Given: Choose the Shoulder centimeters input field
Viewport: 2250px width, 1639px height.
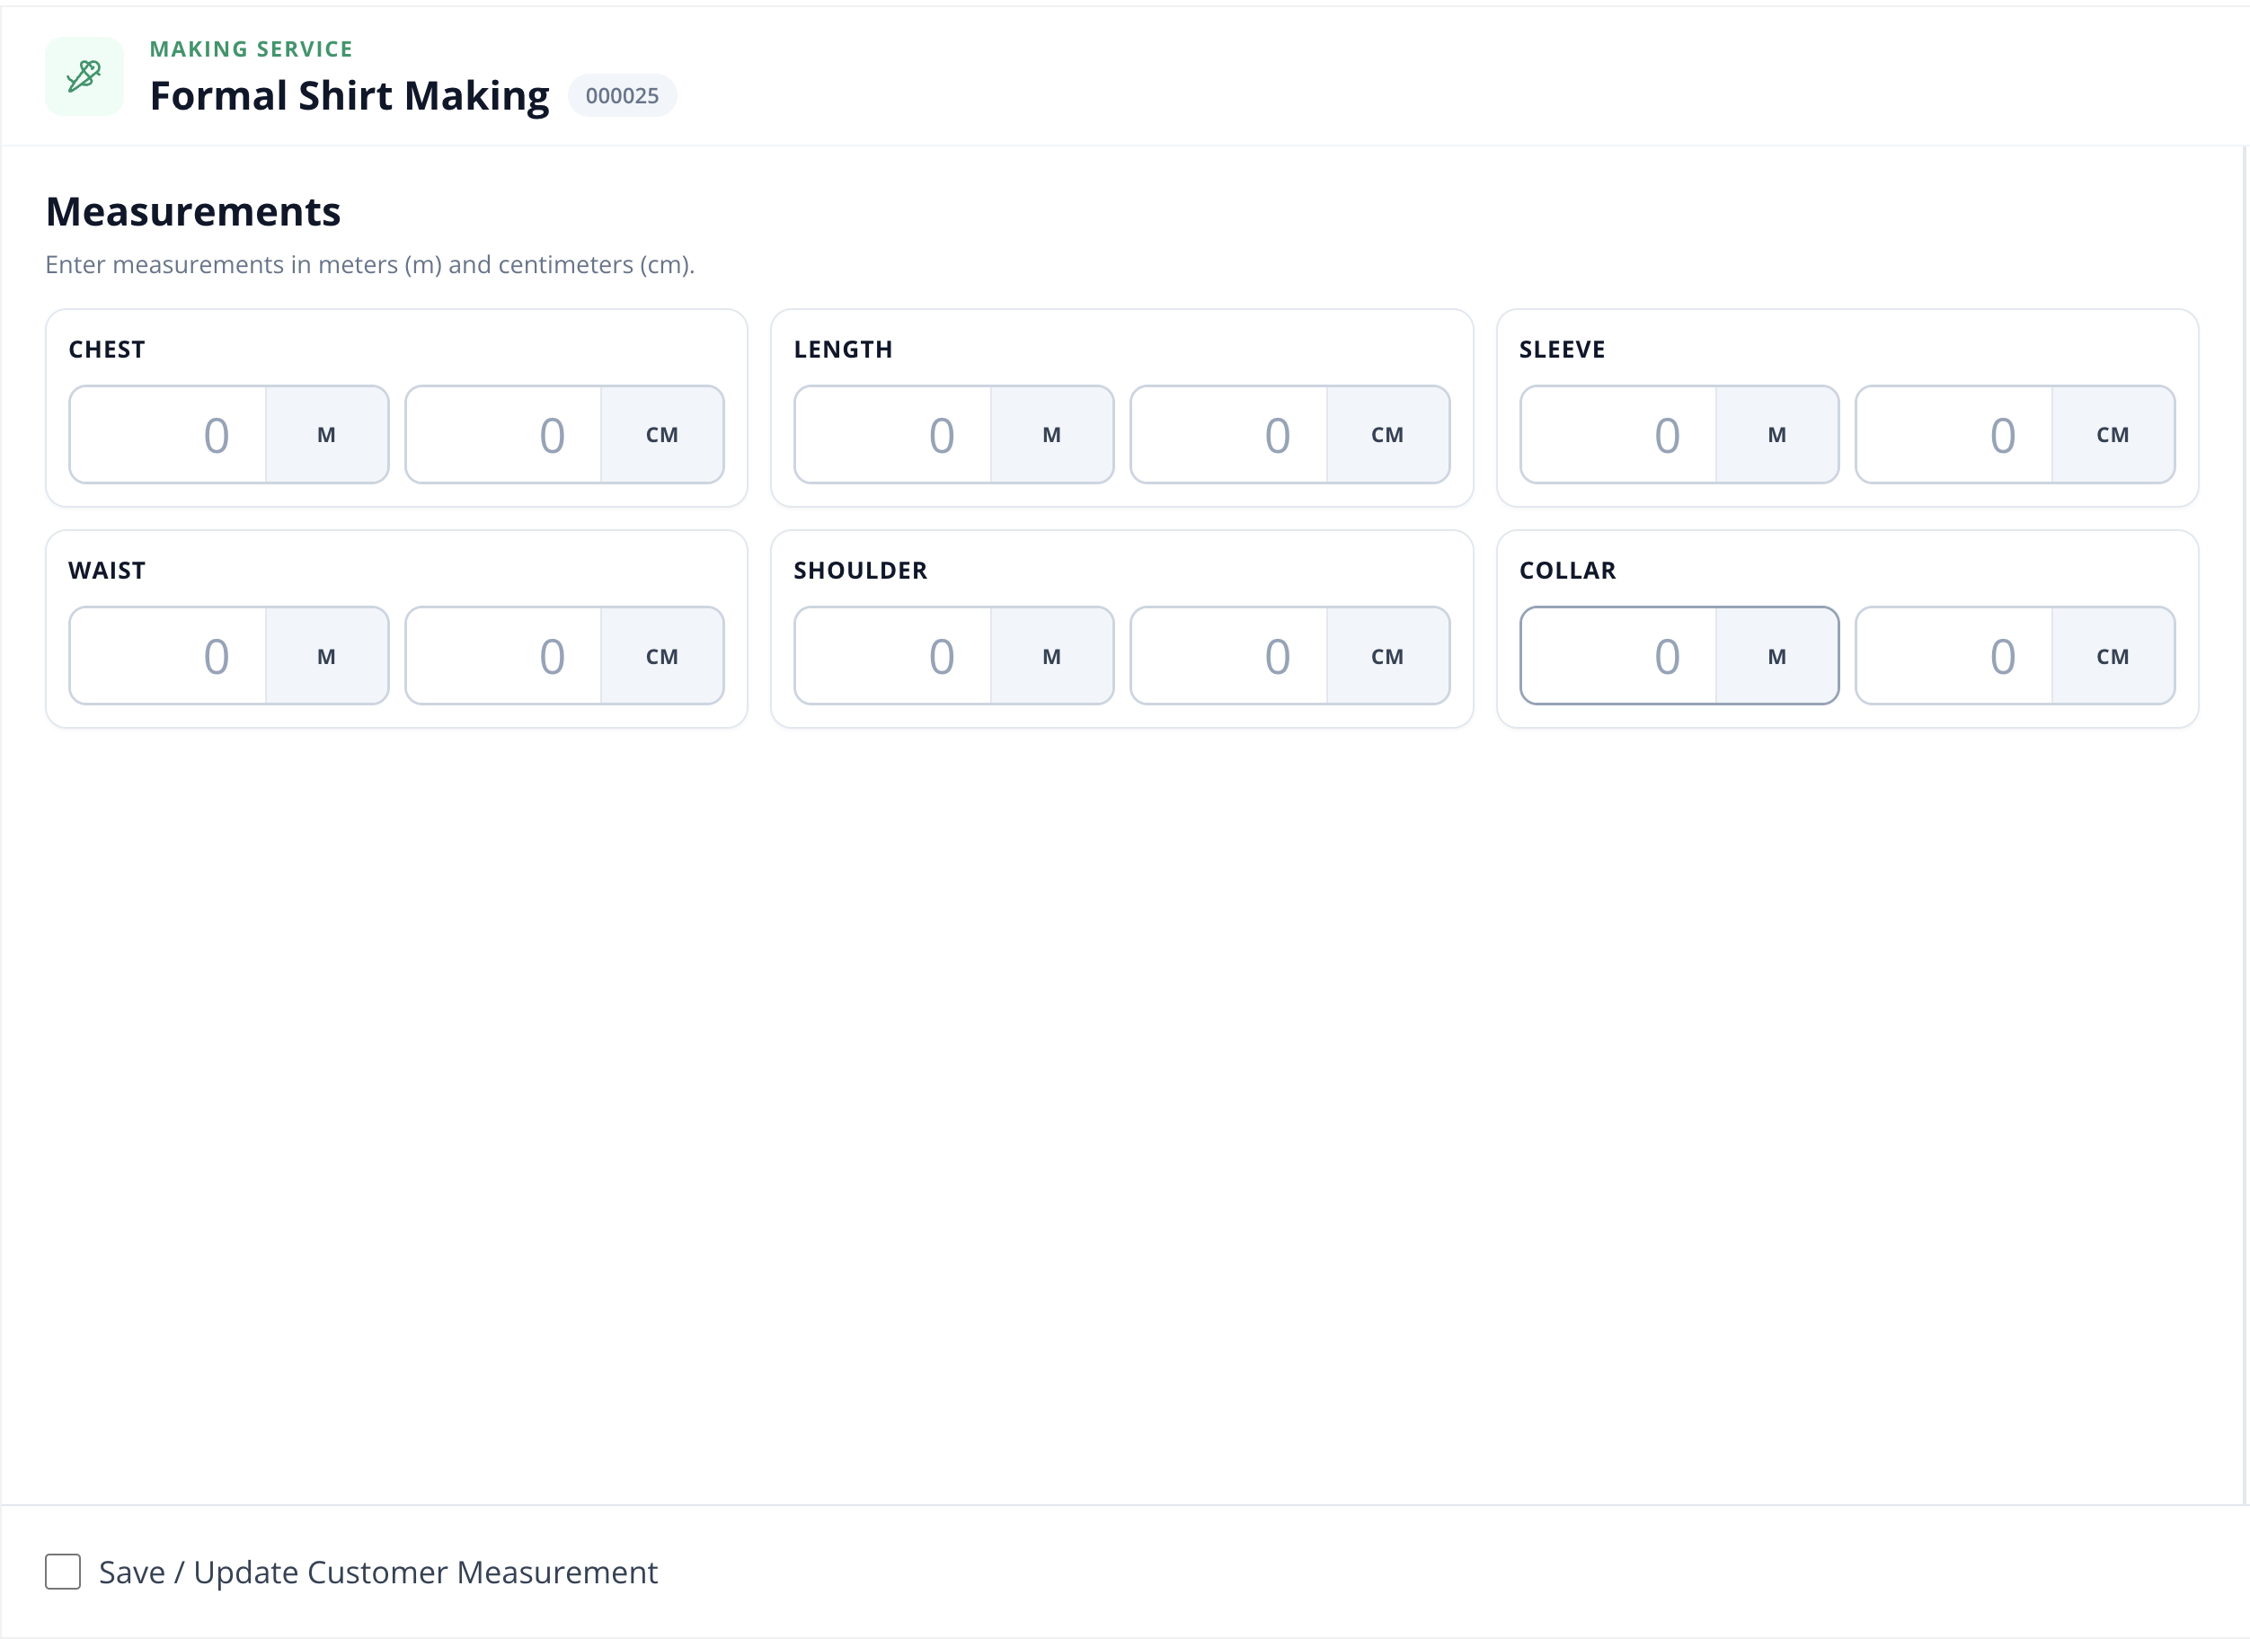Looking at the screenshot, I should click(x=1229, y=656).
